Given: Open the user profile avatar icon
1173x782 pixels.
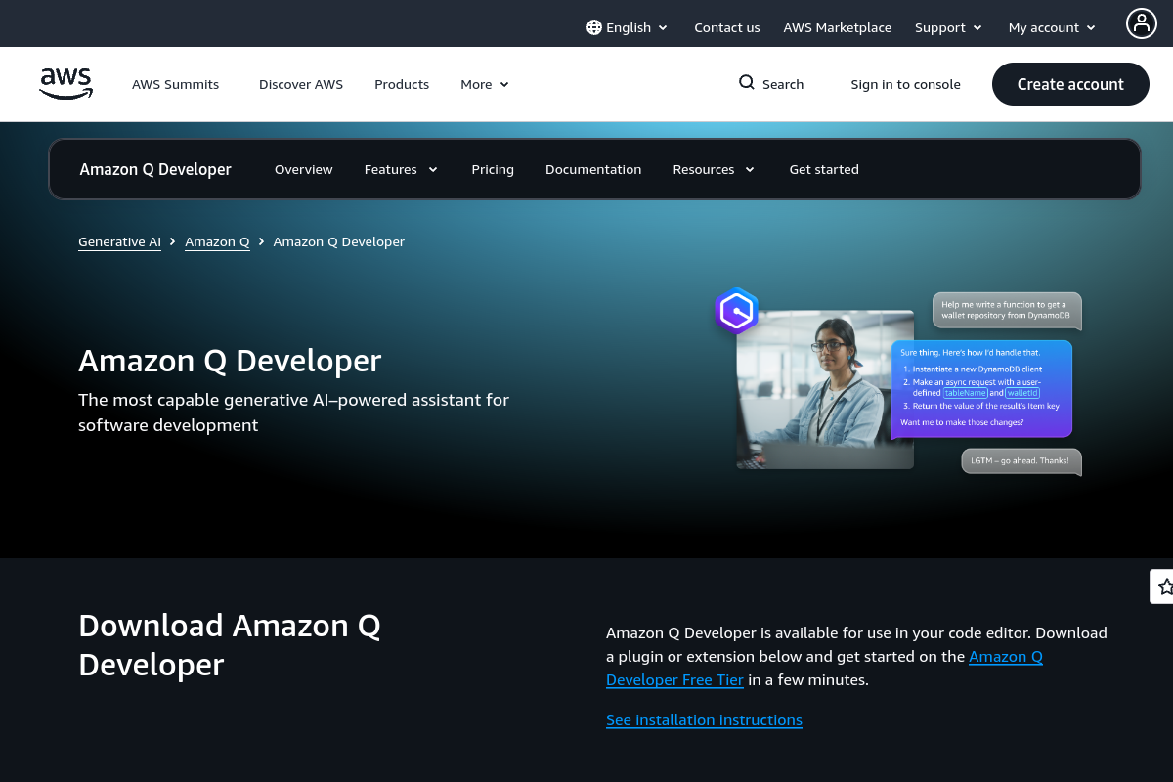Looking at the screenshot, I should coord(1141,23).
